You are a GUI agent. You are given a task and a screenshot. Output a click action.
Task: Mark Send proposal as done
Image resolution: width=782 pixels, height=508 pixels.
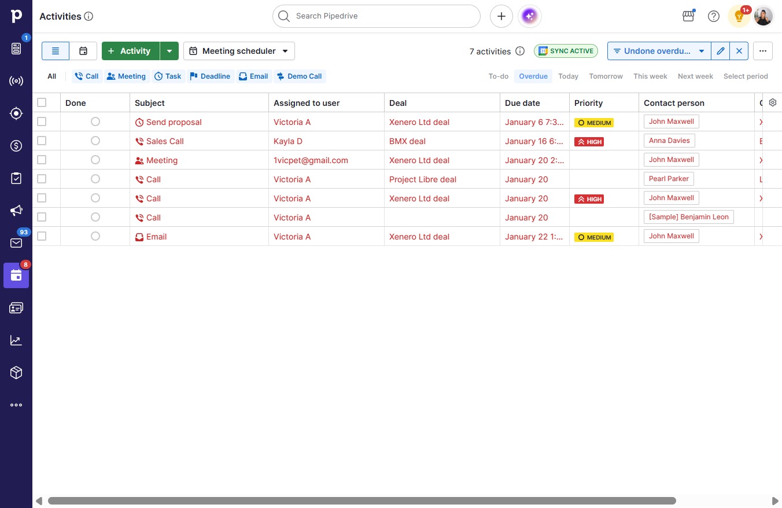tap(95, 122)
